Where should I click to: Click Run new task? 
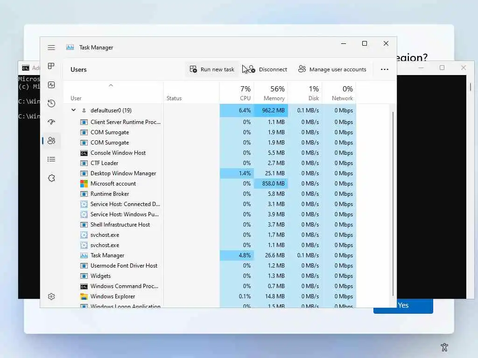212,69
